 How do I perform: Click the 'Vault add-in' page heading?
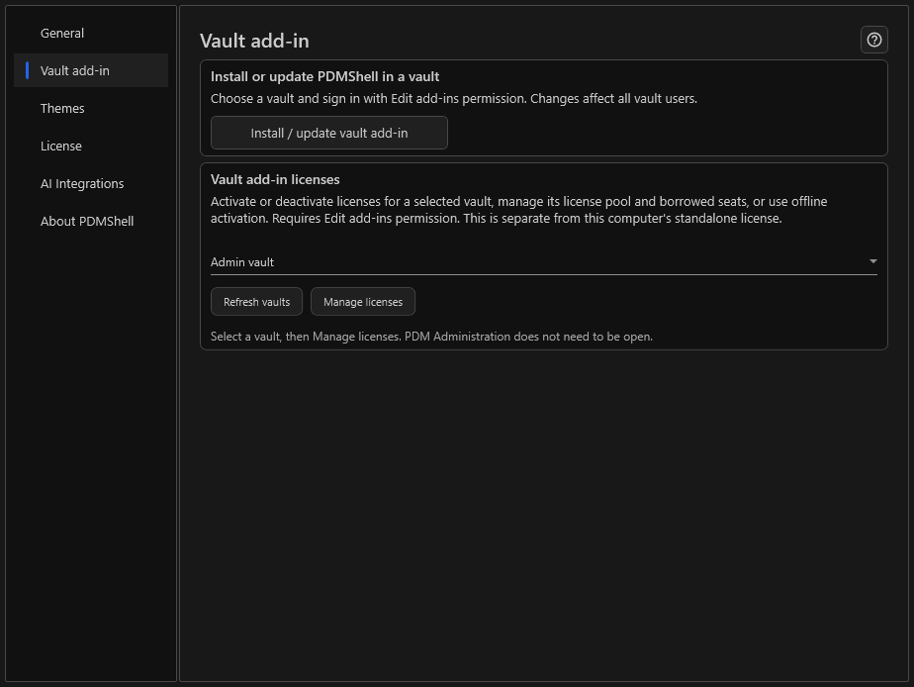tap(254, 41)
